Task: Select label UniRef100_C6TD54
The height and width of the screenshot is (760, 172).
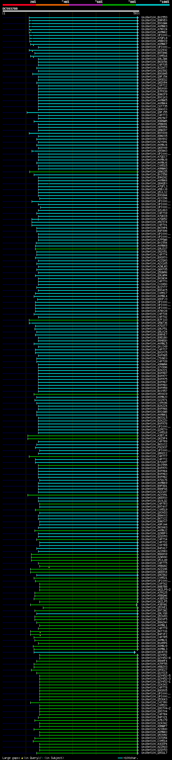Action: 154,738
